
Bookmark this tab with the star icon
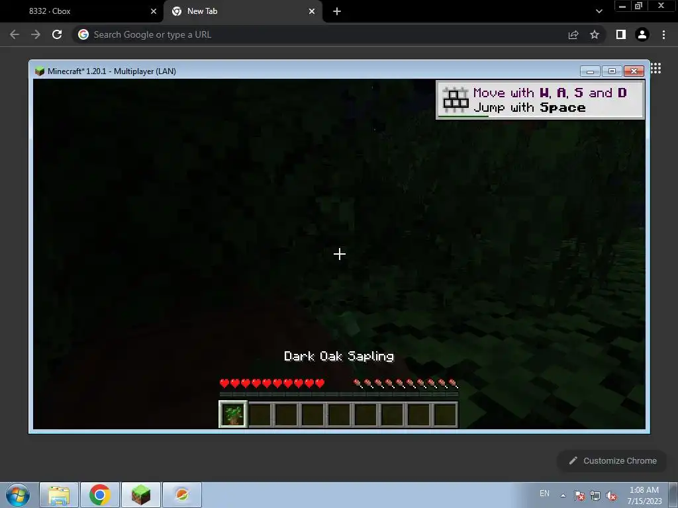[595, 34]
